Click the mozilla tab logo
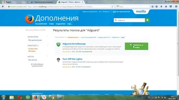179x100 pixels. pos(141,11)
